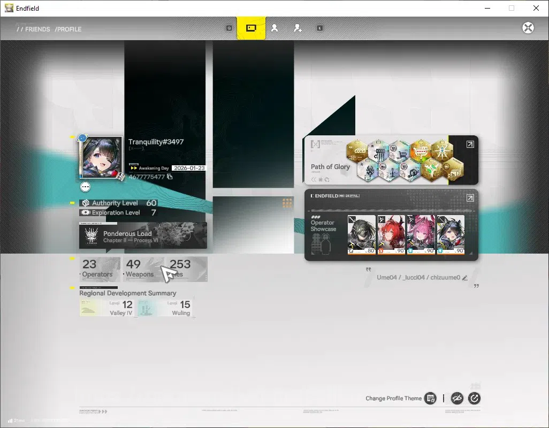
Task: Open the Ponderous Load chapter card
Action: pos(143,236)
